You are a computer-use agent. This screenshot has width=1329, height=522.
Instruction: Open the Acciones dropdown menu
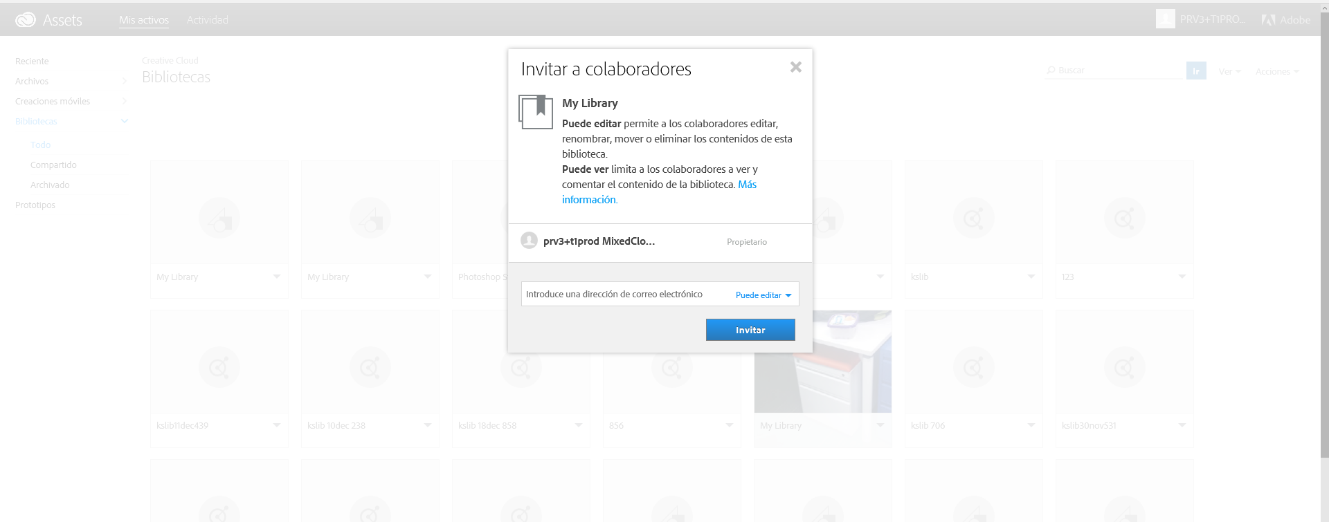pyautogui.click(x=1277, y=72)
